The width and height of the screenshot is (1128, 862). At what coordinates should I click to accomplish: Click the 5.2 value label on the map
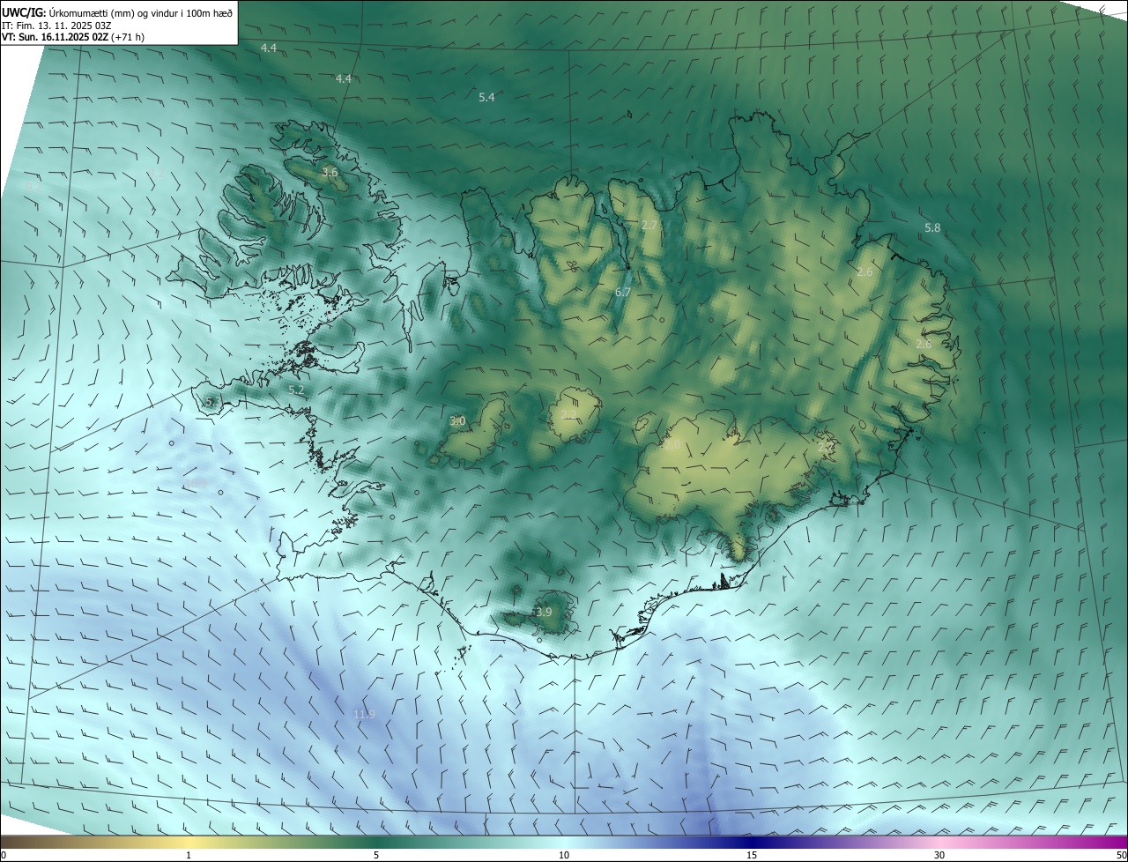(x=296, y=390)
